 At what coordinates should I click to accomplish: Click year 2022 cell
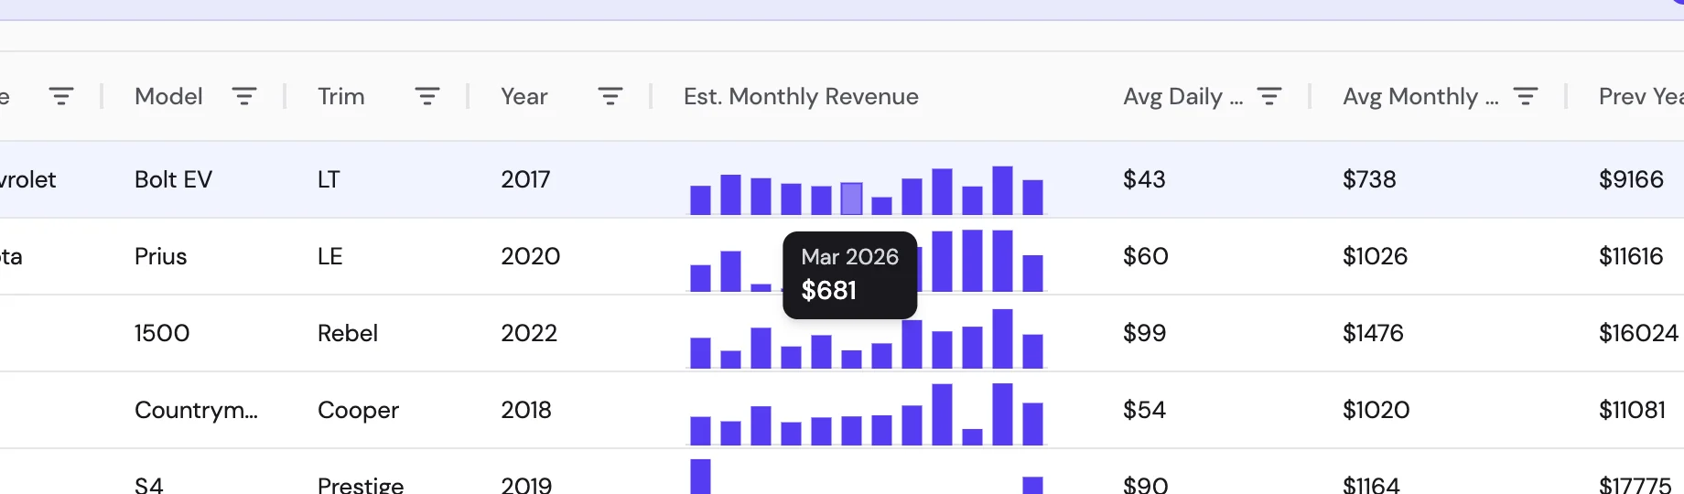(529, 333)
